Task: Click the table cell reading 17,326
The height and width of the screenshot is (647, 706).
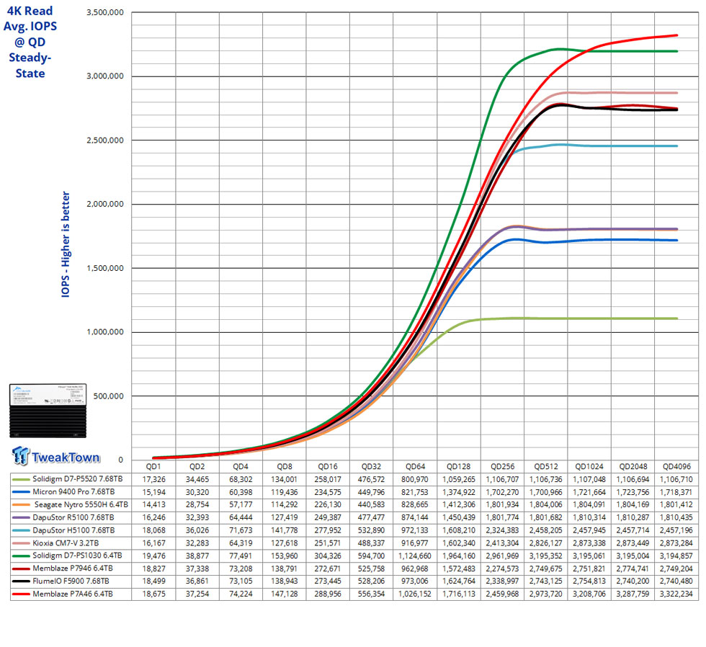Action: point(153,480)
